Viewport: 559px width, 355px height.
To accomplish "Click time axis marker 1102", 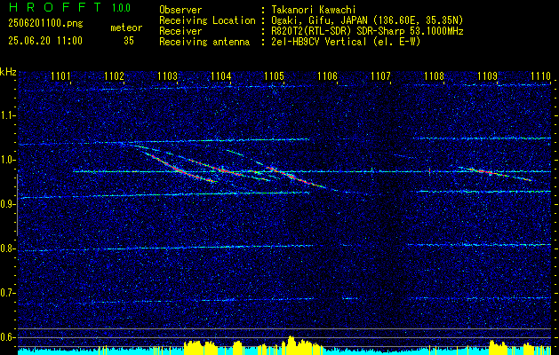I will (114, 75).
